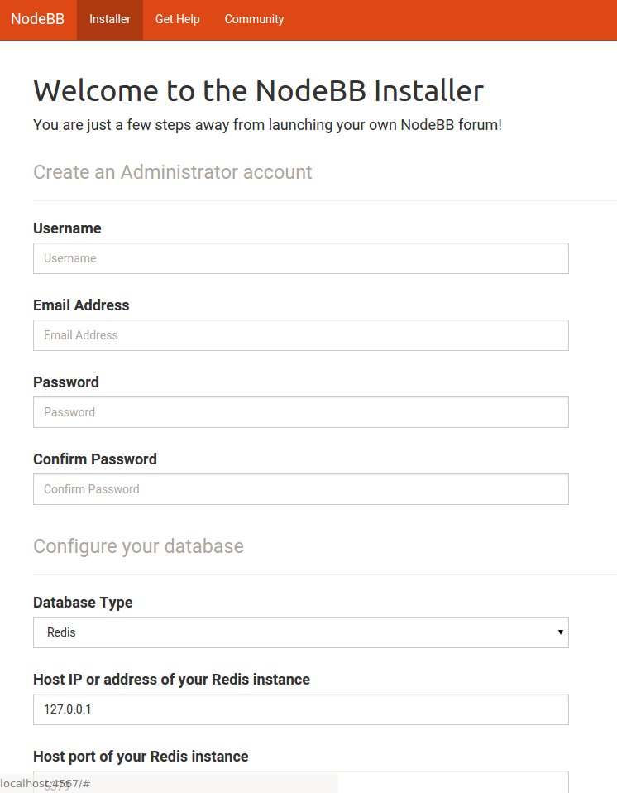Open the Get Help menu item
Screen dimensions: 617x793
pos(177,19)
